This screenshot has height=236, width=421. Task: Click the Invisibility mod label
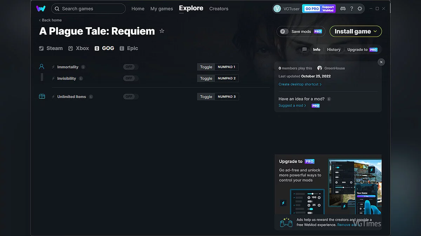pos(67,78)
